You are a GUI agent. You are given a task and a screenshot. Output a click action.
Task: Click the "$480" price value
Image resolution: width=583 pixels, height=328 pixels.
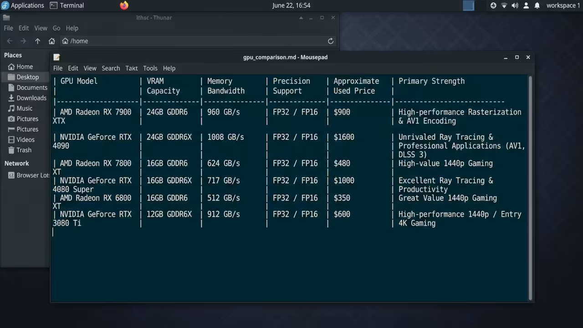coord(342,164)
